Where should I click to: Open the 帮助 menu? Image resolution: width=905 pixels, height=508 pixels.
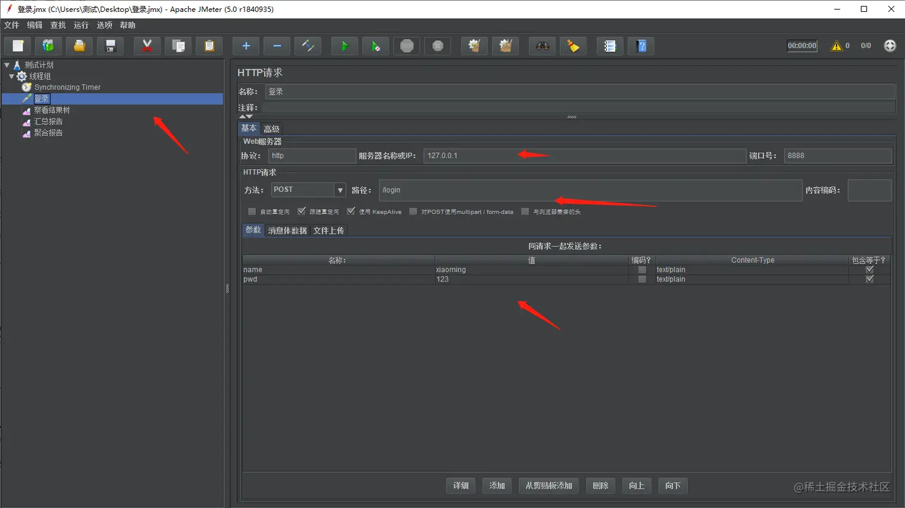pyautogui.click(x=127, y=25)
